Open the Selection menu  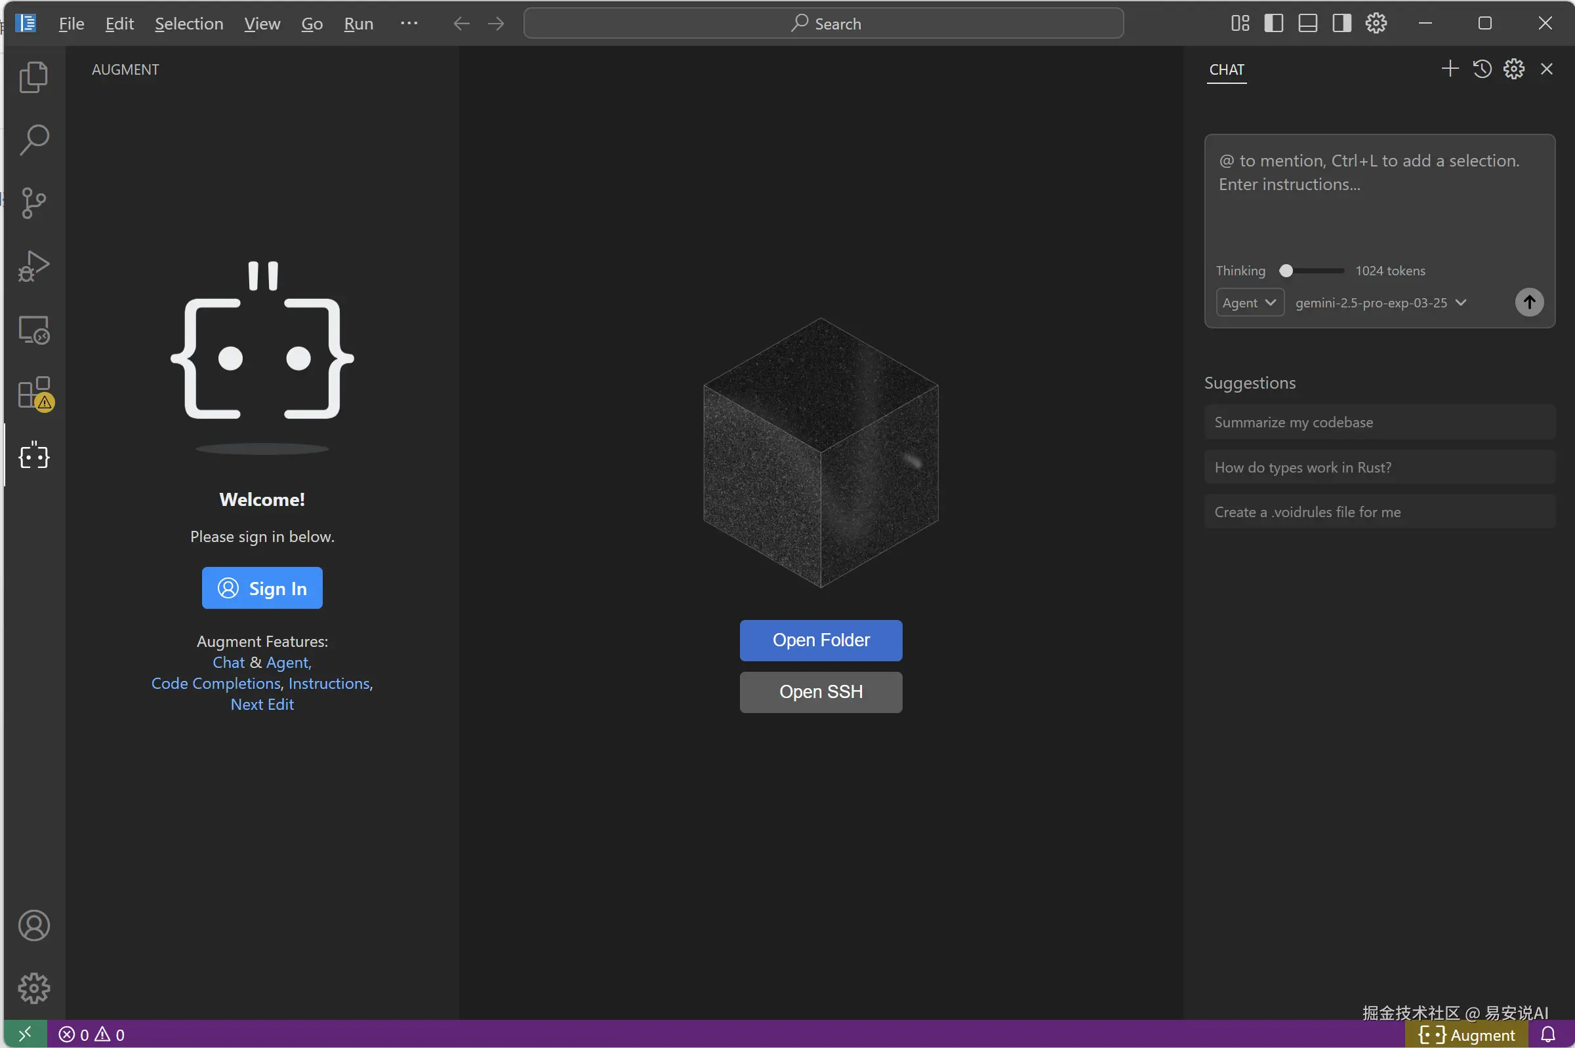pyautogui.click(x=189, y=24)
